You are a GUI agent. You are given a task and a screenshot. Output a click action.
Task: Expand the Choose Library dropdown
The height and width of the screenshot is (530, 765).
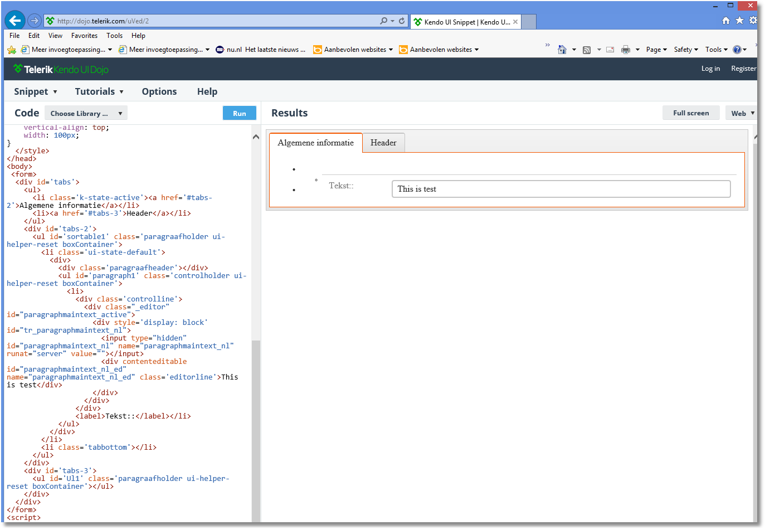point(86,113)
